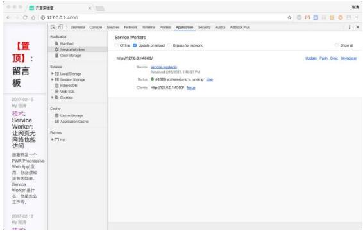This screenshot has height=231, width=363.
Task: Click the browser reload icon
Action: tap(25, 17)
